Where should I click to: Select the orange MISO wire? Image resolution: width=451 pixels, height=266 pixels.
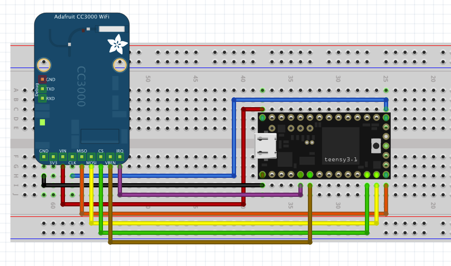tap(233, 214)
